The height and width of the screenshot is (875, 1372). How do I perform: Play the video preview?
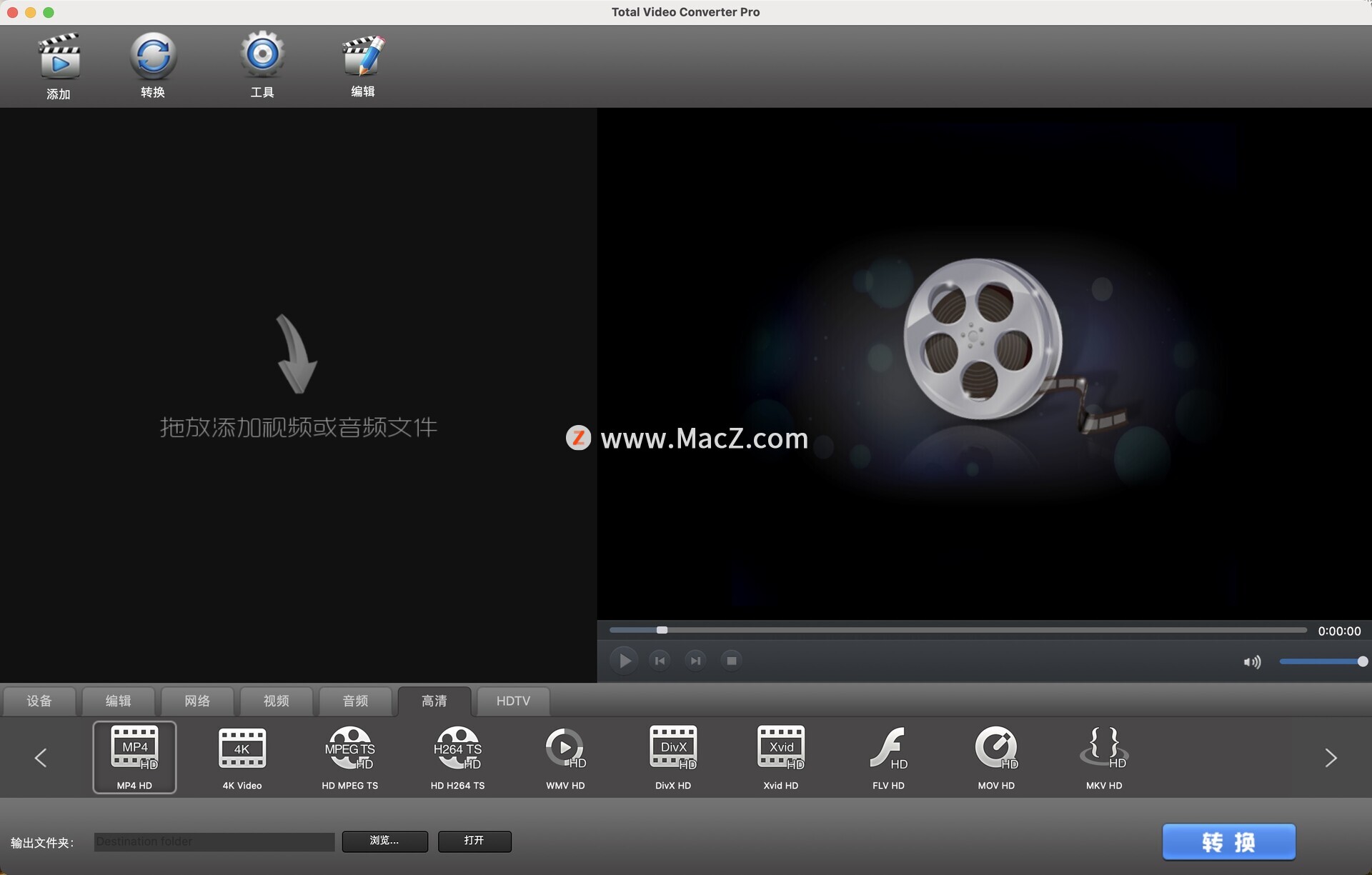coord(625,661)
